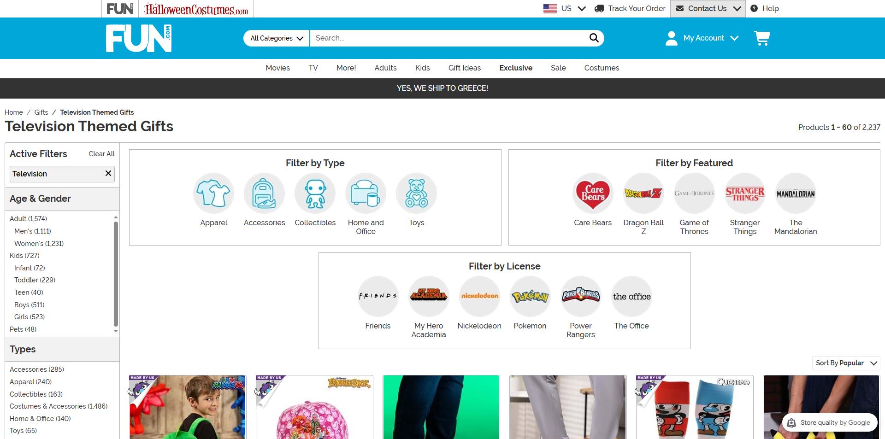Screen dimensions: 885x439
Task: Select the Women's age filter link
Action: pos(39,243)
